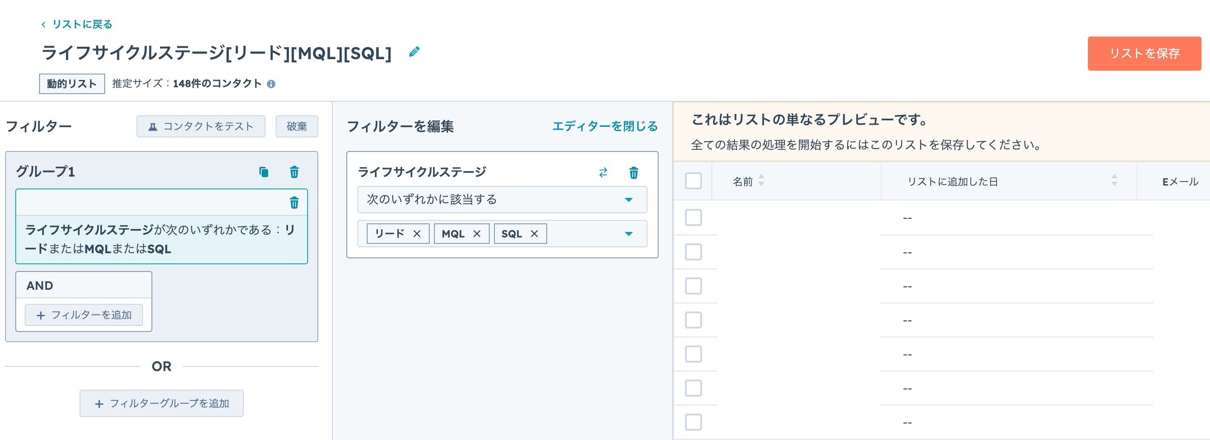Image resolution: width=1210 pixels, height=440 pixels.
Task: Edit list name with pencil icon
Action: [x=414, y=52]
